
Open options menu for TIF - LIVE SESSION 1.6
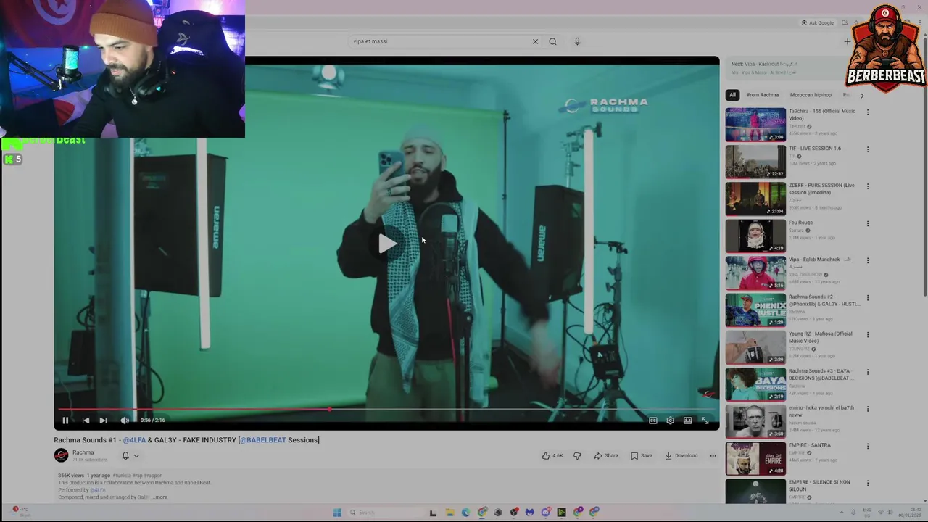(867, 149)
